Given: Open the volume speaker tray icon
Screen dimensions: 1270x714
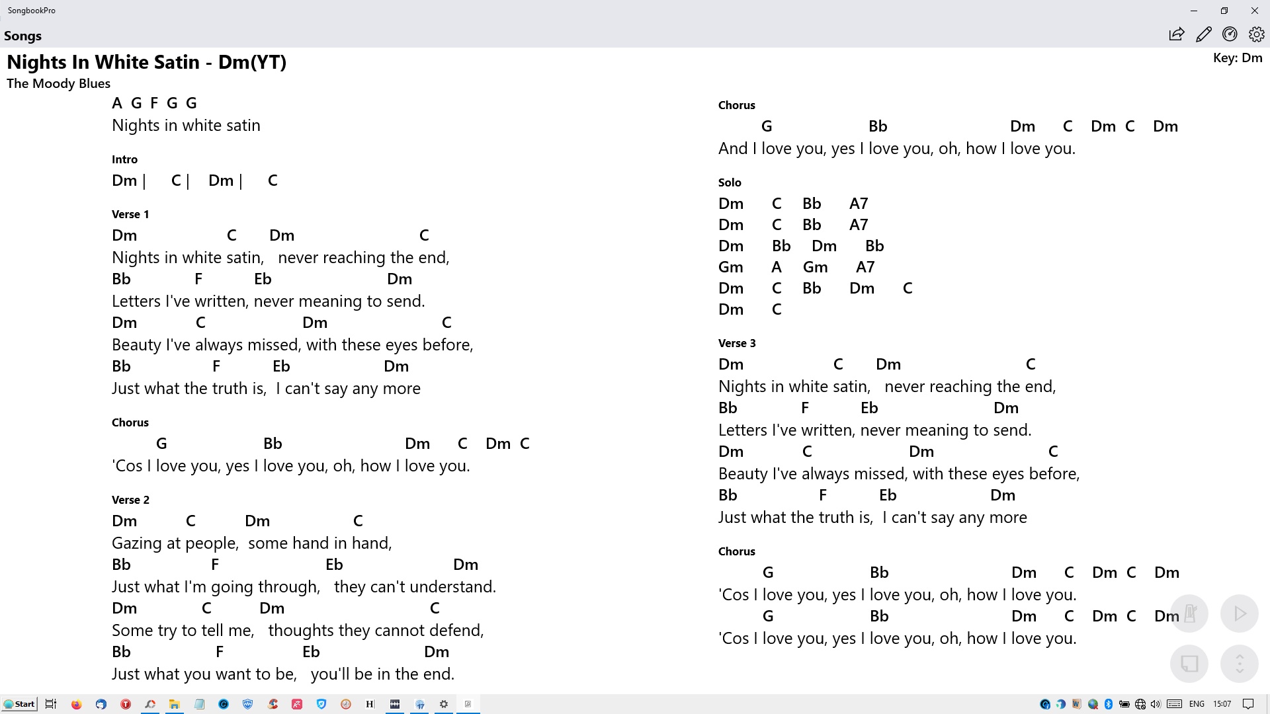Looking at the screenshot, I should click(1156, 704).
